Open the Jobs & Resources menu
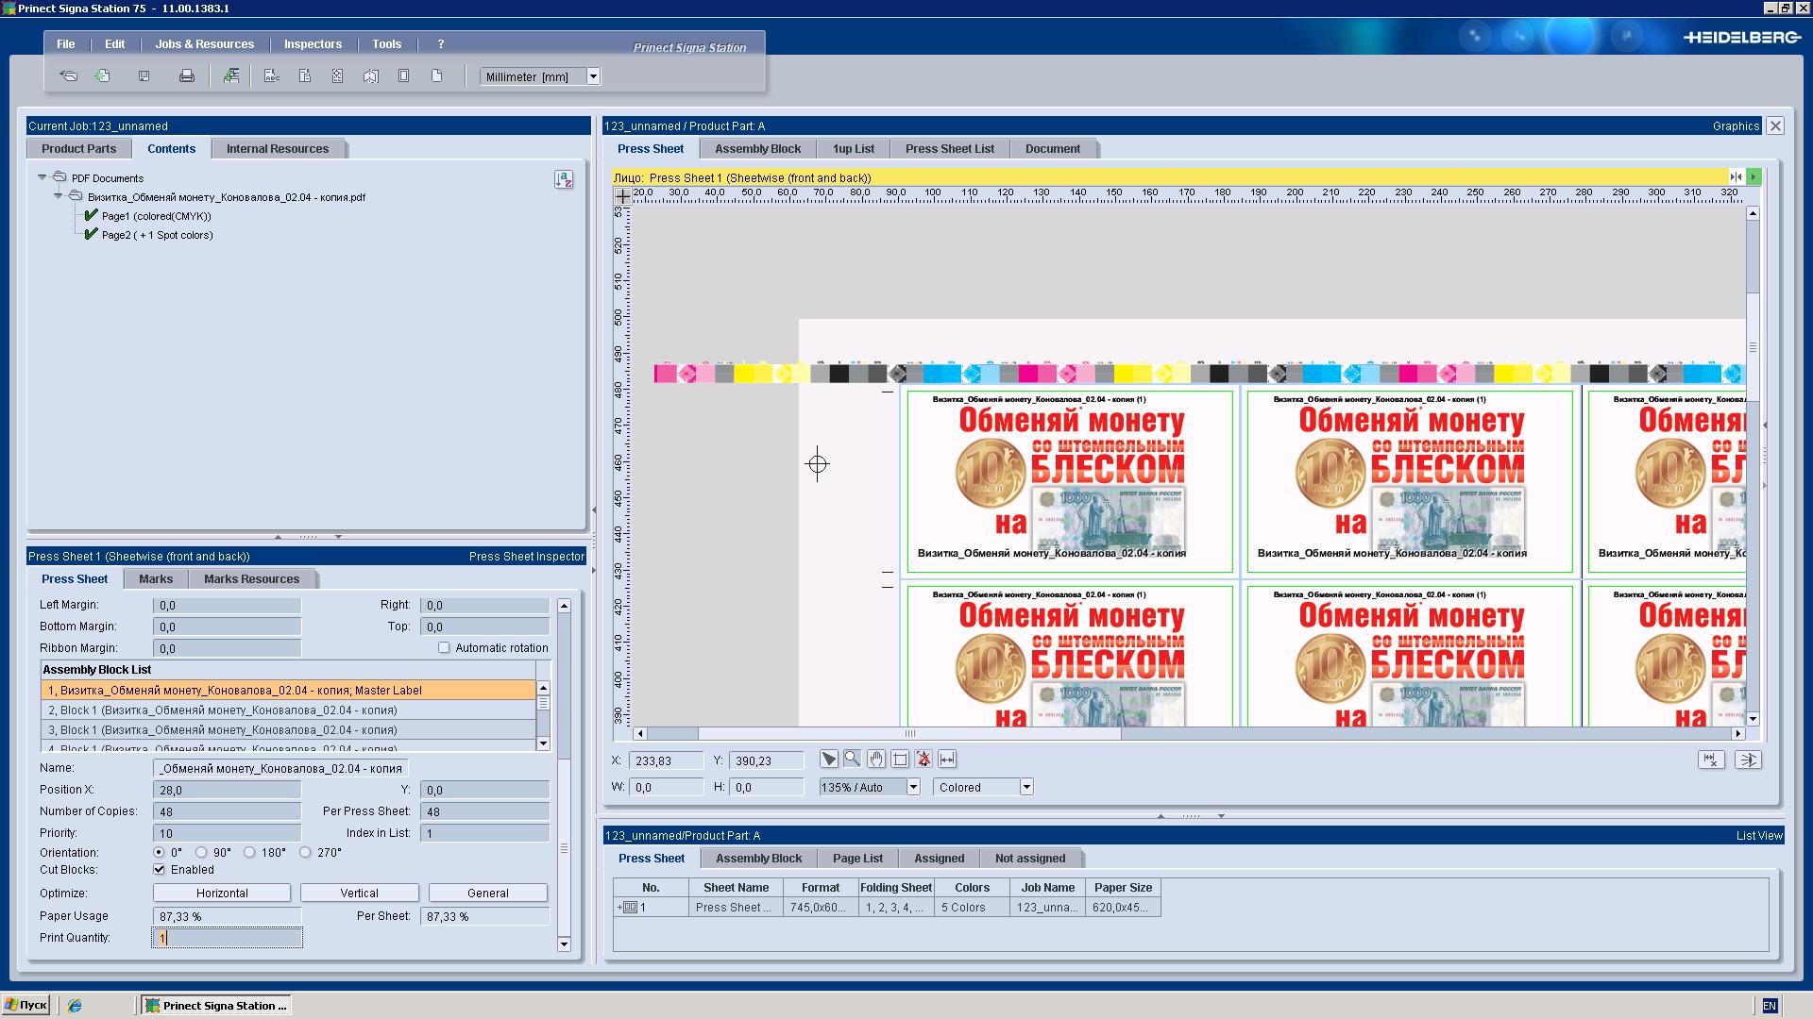1813x1019 pixels. (x=204, y=44)
